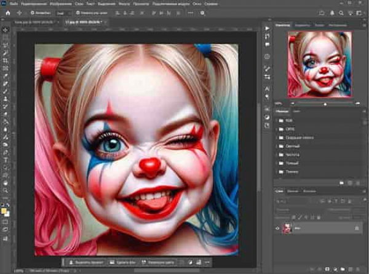The image size is (369, 274).
Task: Switch to the Контуры tab
Action: coord(309,191)
